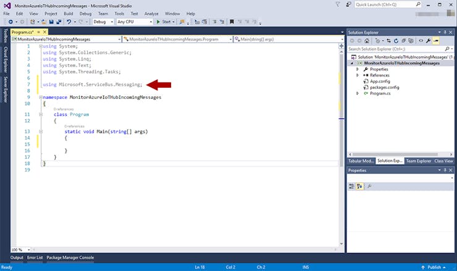Click the feedback notification flag icon

coord(338,5)
